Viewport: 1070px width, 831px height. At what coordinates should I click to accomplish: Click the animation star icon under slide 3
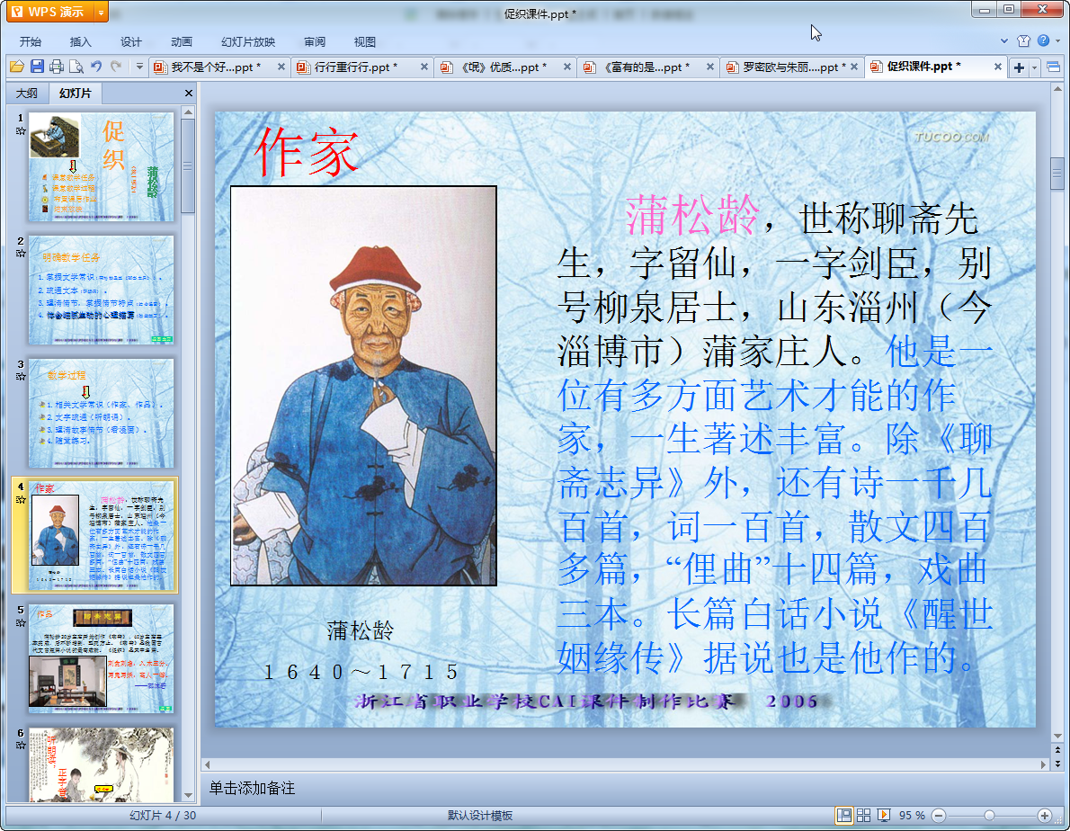21,377
